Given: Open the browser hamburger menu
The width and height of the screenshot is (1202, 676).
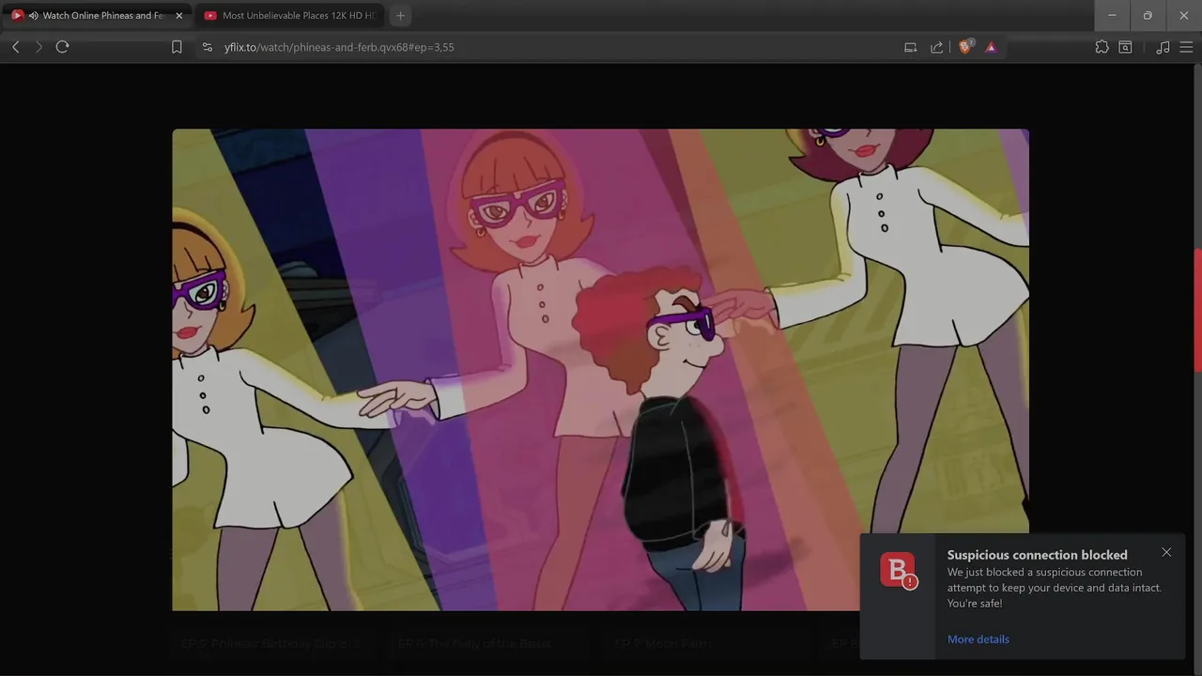Looking at the screenshot, I should point(1186,47).
